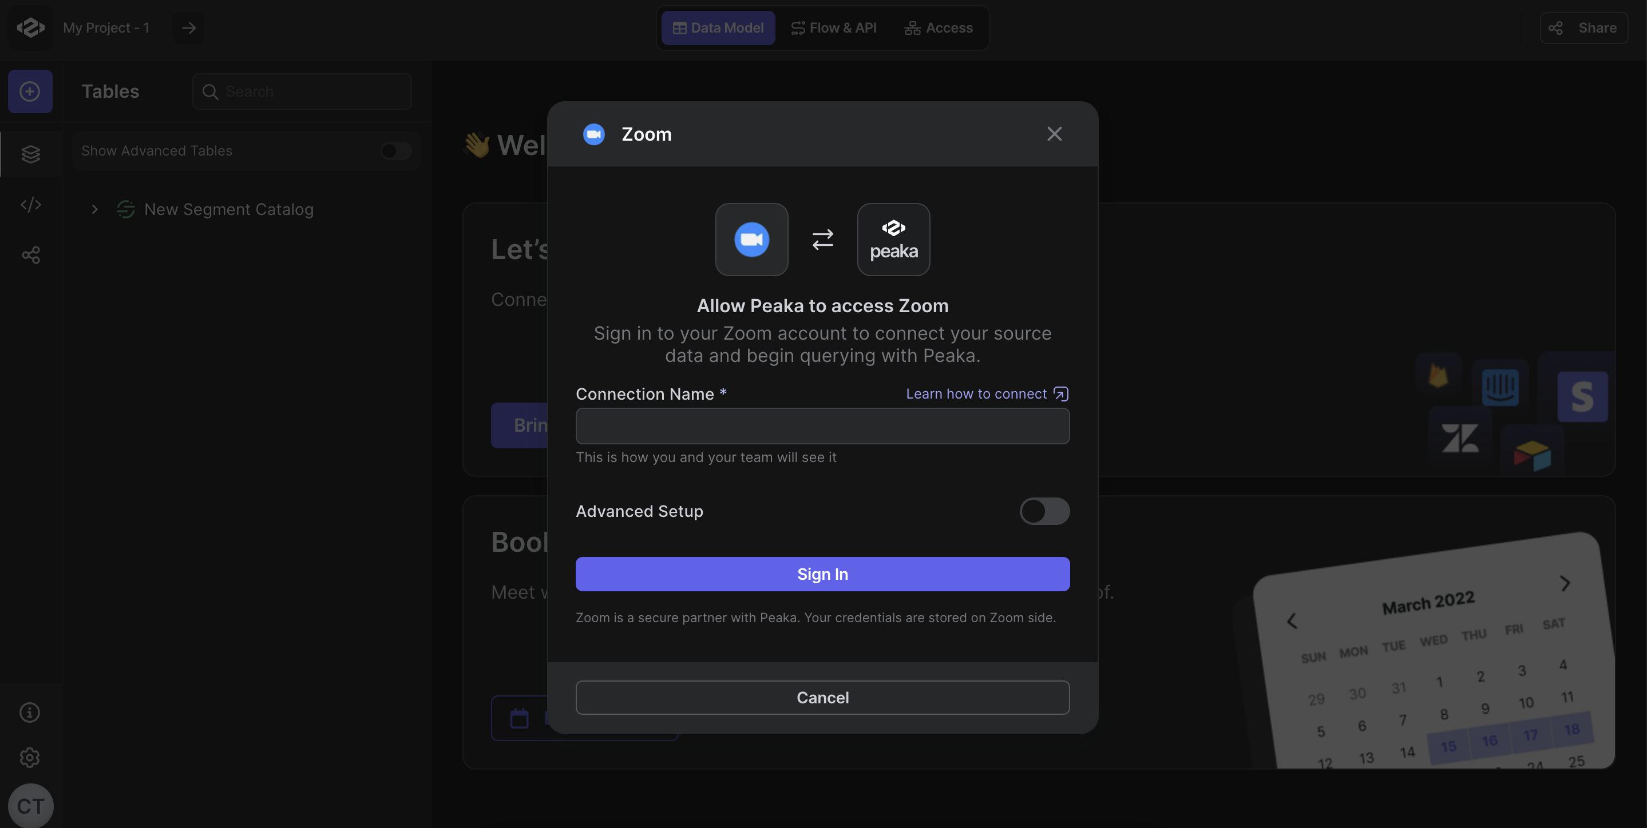Select the layers sidebar icon
This screenshot has width=1647, height=828.
pyautogui.click(x=31, y=154)
